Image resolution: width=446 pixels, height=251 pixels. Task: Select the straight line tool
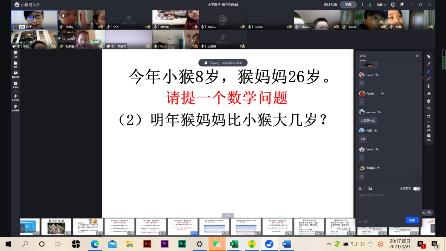(x=428, y=79)
